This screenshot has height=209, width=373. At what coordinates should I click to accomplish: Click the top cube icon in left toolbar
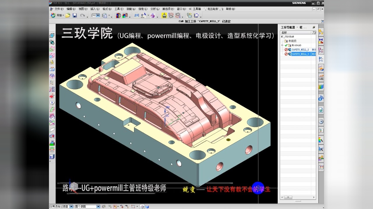click(x=52, y=35)
